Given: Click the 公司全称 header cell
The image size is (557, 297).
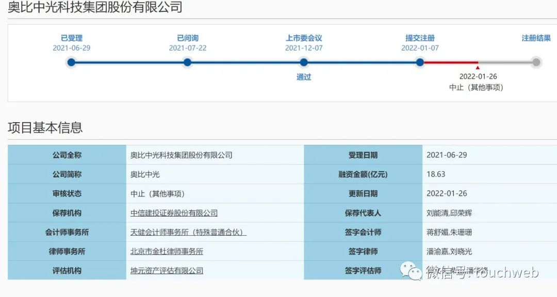Looking at the screenshot, I should pyautogui.click(x=67, y=155).
